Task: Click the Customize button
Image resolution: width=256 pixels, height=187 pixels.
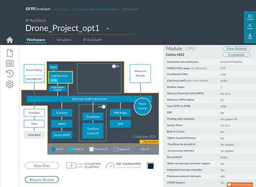Action: pos(236,55)
